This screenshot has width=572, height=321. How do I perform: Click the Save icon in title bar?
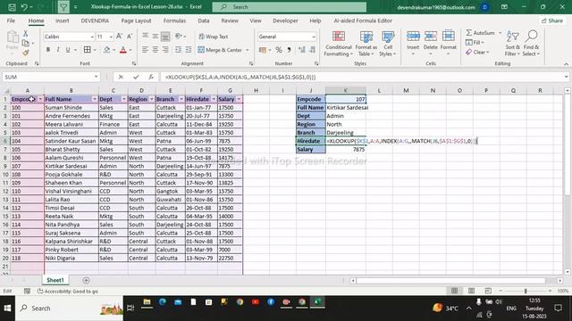pyautogui.click(x=12, y=7)
